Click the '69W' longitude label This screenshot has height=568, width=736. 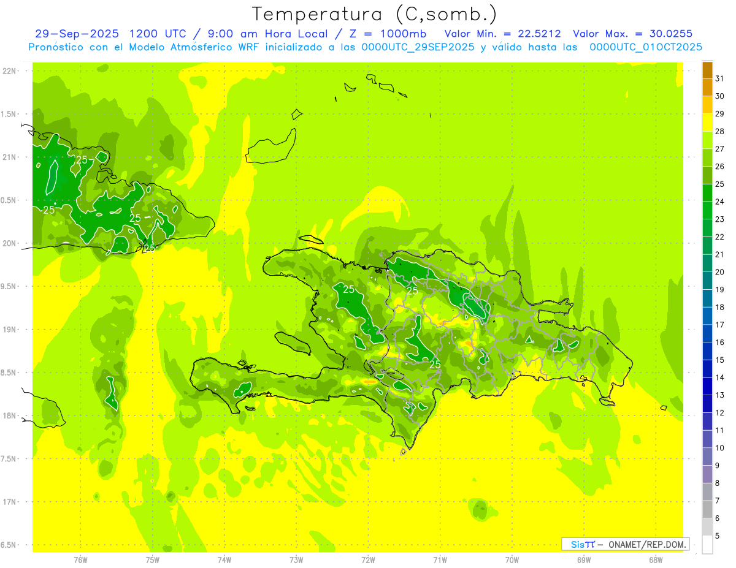click(x=584, y=560)
